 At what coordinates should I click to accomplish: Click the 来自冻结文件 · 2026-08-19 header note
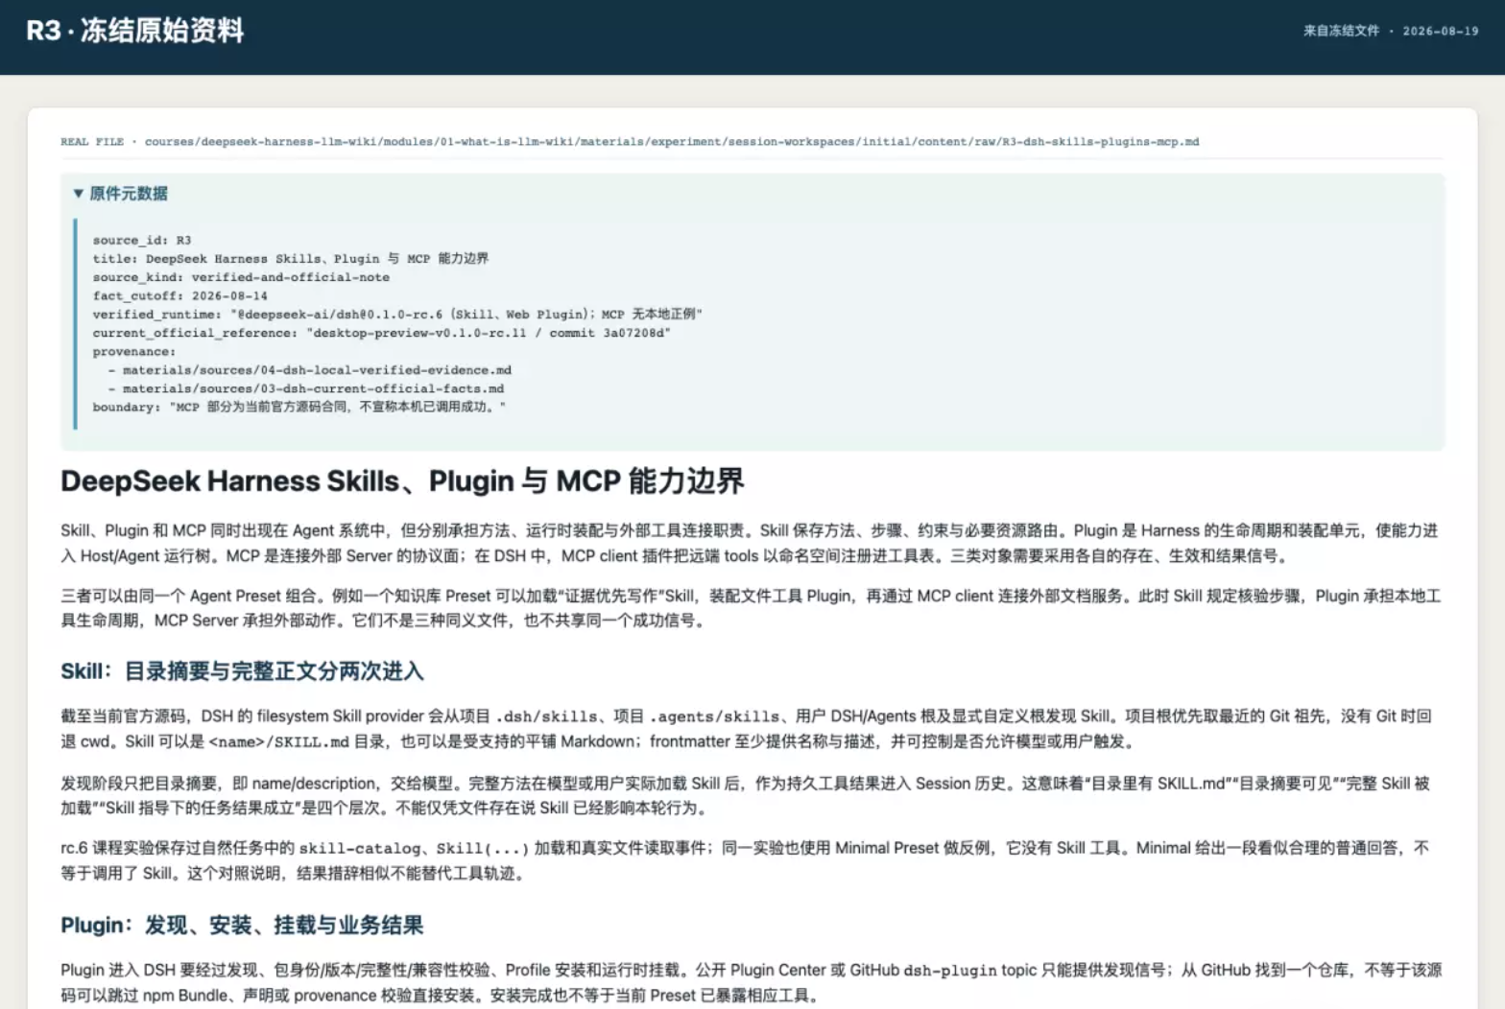pyautogui.click(x=1391, y=31)
